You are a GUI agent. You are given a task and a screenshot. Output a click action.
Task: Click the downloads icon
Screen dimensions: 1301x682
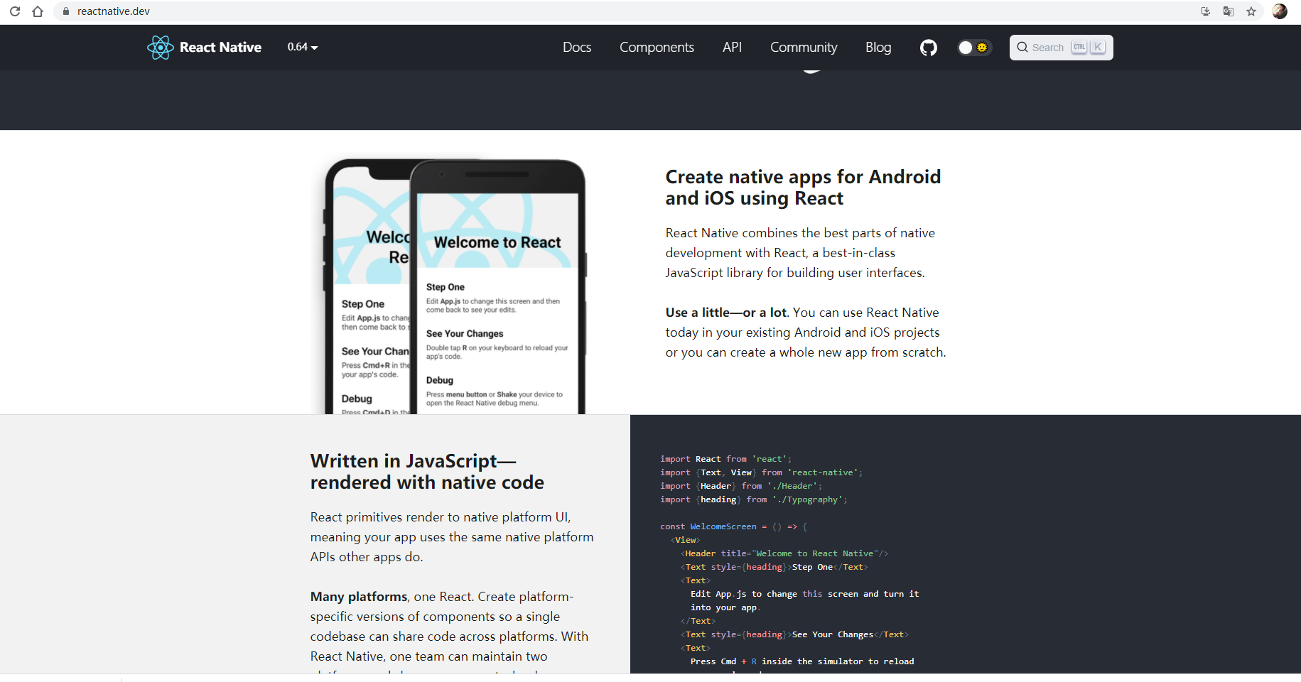point(1204,11)
